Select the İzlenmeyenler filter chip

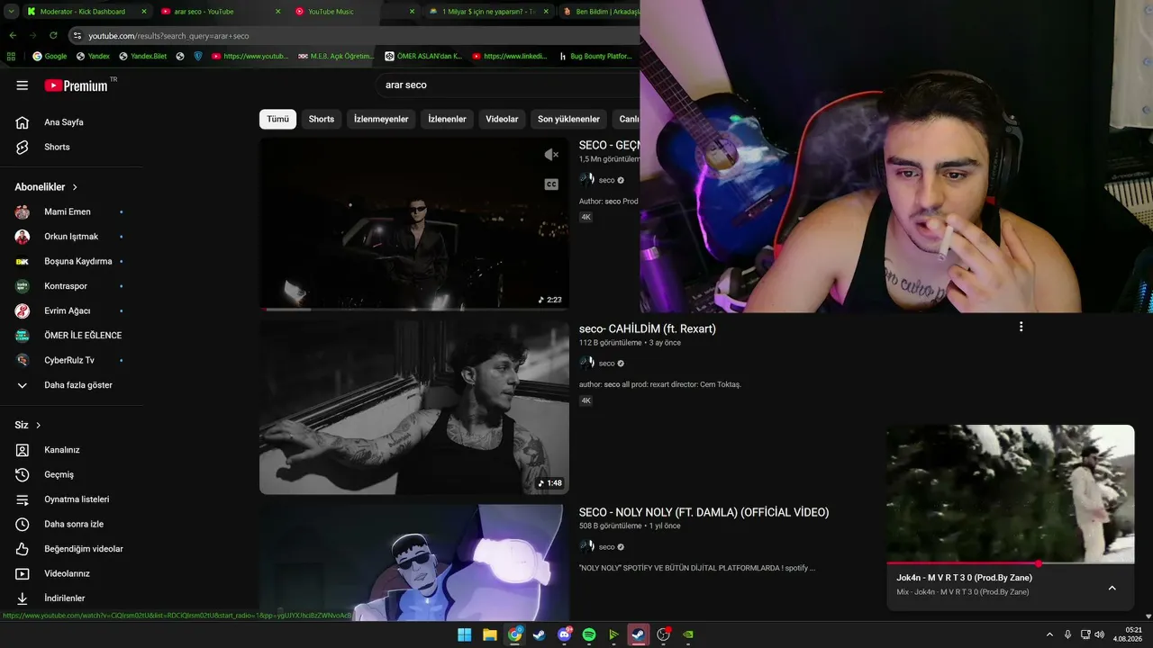click(381, 119)
